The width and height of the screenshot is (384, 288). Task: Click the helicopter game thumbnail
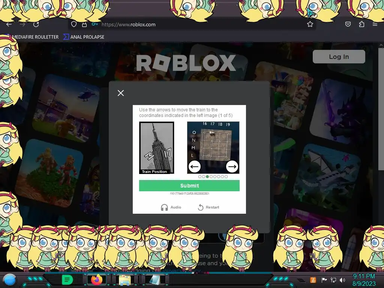[x=66, y=108]
